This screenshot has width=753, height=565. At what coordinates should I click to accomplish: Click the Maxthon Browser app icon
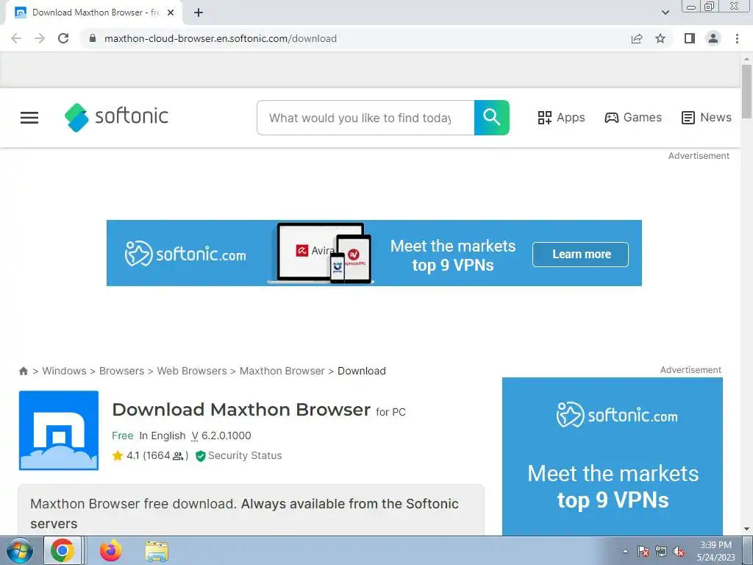coord(59,430)
